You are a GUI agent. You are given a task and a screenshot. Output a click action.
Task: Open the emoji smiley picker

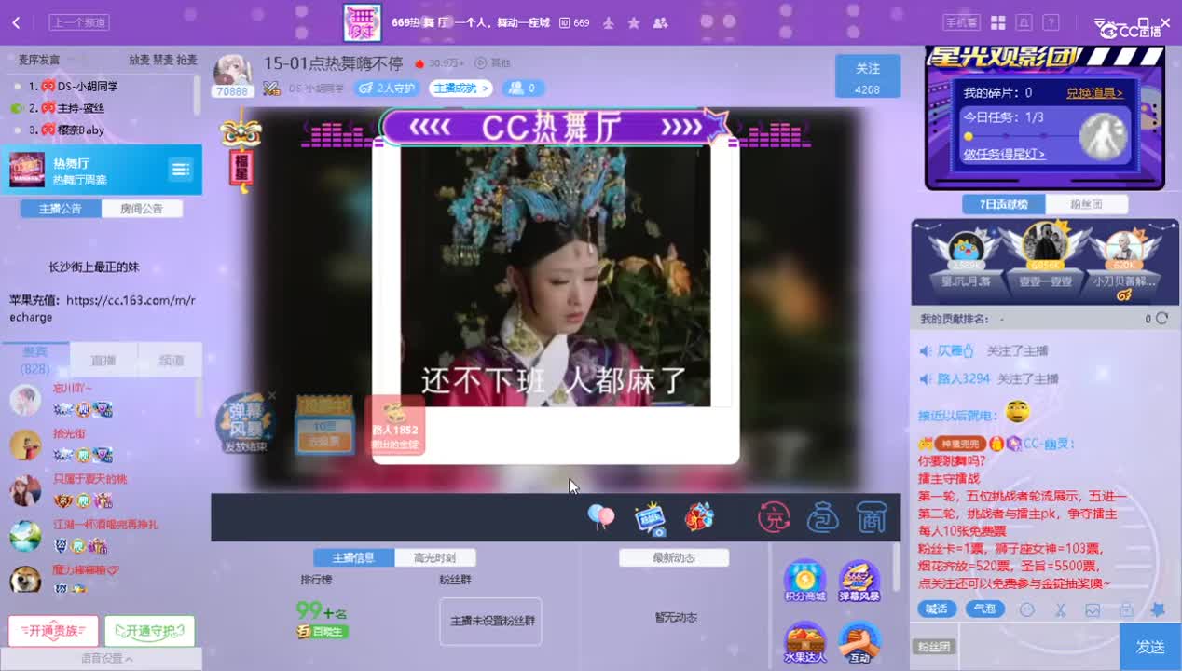click(1027, 609)
